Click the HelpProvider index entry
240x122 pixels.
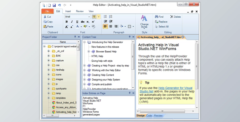(89, 109)
